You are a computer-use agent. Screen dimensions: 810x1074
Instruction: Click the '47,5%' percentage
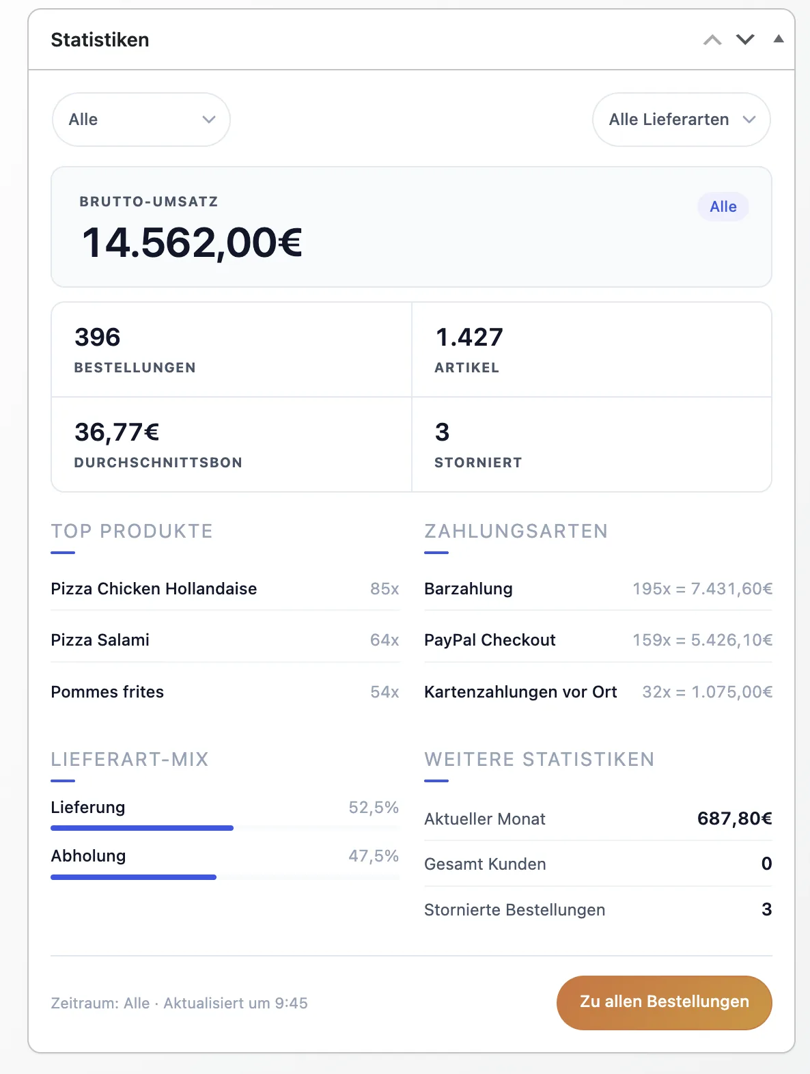(374, 856)
